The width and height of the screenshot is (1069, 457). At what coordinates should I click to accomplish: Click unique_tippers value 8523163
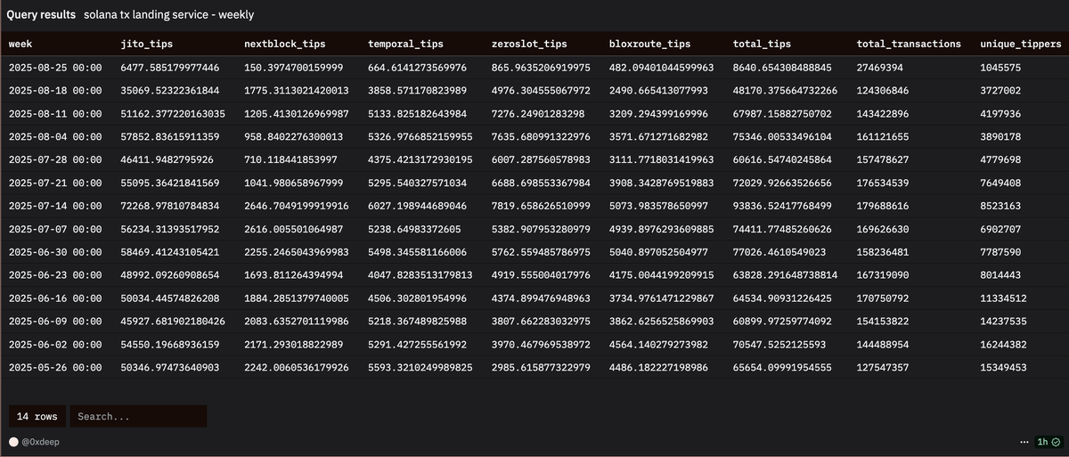point(1000,206)
